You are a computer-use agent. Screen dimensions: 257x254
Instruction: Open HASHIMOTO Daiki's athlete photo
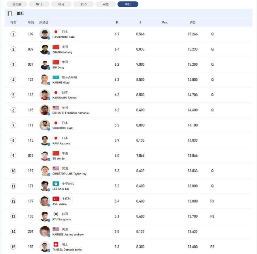(x=45, y=34)
